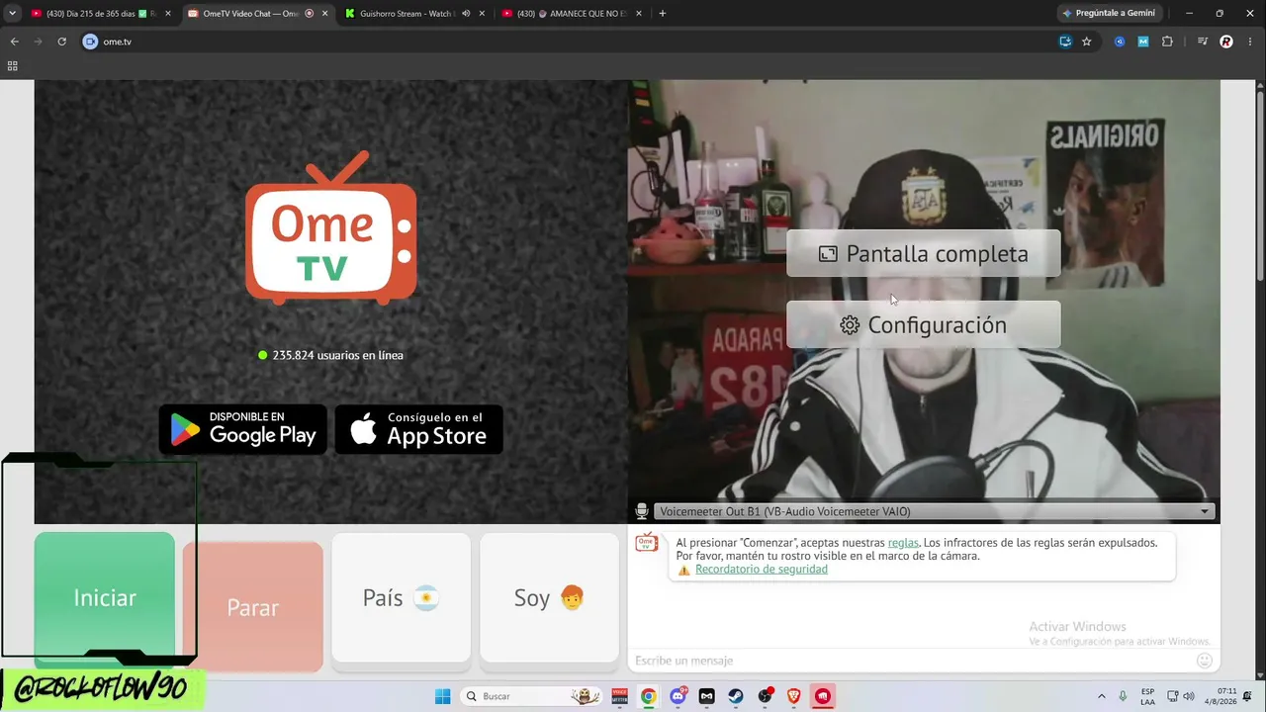This screenshot has height=712, width=1266.
Task: Reload the ome.tv page
Action: tap(61, 42)
